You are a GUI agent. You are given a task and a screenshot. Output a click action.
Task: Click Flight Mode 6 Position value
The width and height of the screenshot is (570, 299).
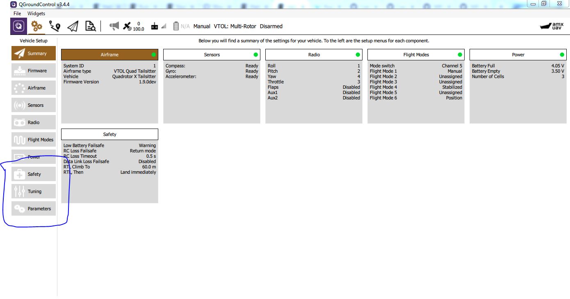(454, 98)
